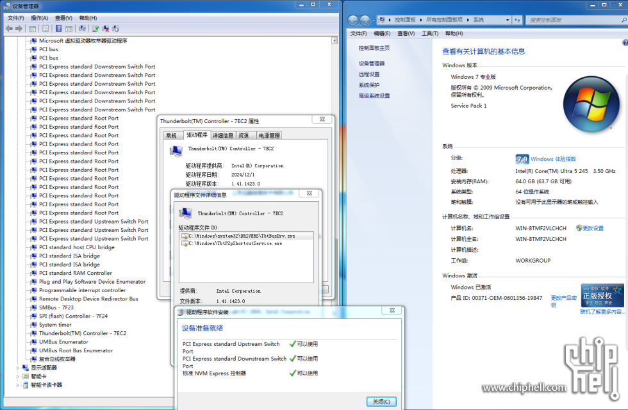The height and width of the screenshot is (410, 628).
Task: Click the 7.9 Windows Experience Index badge
Action: tap(522, 159)
